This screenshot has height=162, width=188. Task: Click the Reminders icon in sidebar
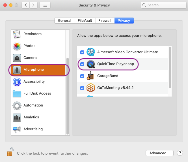click(17, 34)
